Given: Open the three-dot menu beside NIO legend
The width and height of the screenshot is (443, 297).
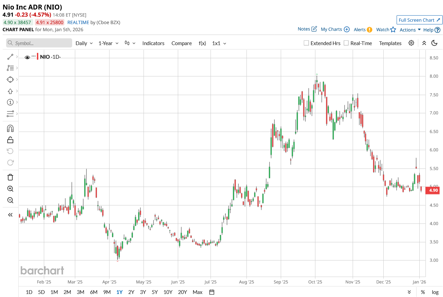Looking at the screenshot, I should coord(34,56).
